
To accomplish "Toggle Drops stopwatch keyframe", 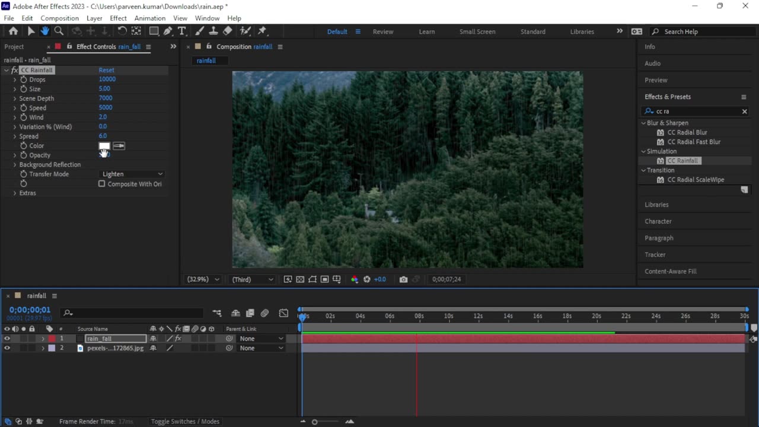I will coord(24,79).
